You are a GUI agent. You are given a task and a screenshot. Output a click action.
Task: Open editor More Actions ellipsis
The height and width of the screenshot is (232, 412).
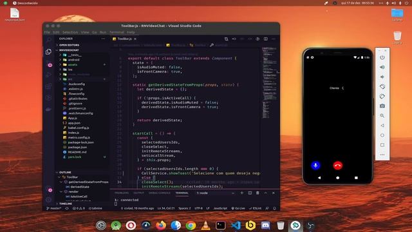[274, 39]
